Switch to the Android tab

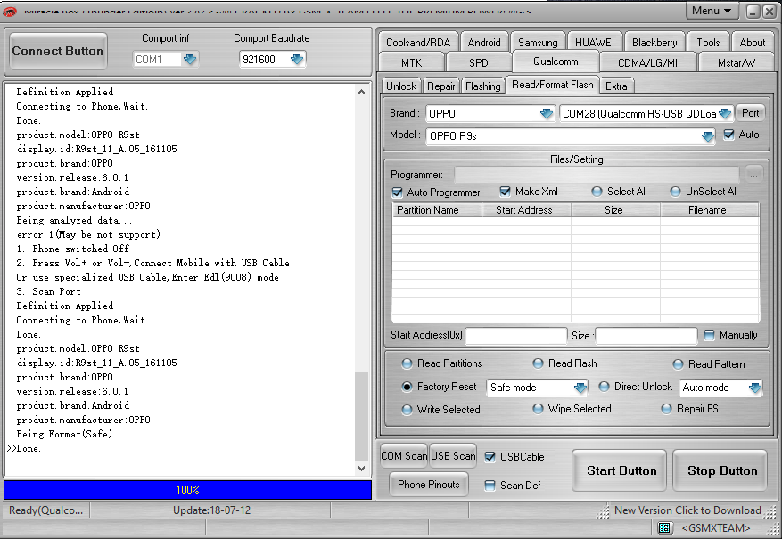(x=484, y=43)
